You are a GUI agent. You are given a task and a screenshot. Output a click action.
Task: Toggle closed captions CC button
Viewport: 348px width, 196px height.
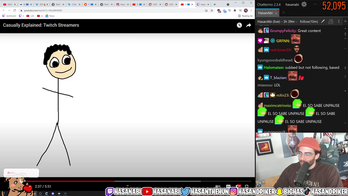(228, 186)
